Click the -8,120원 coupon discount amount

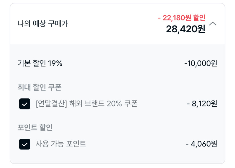click(202, 104)
